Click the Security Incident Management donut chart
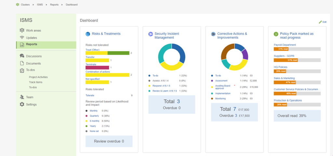The image size is (333, 156). tap(172, 57)
